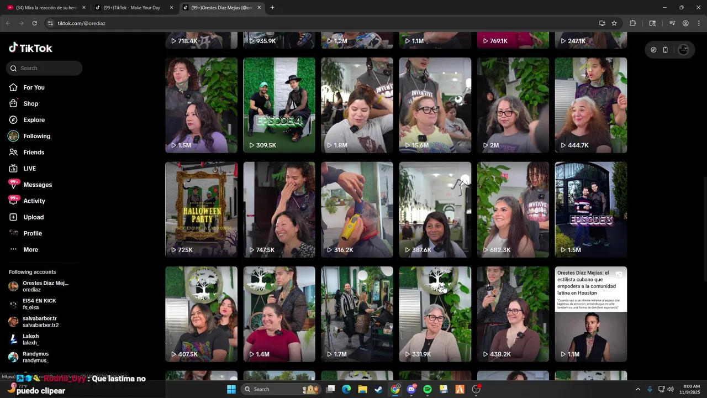Open a new browser tab
Viewport: 707px width, 398px height.
point(272,8)
